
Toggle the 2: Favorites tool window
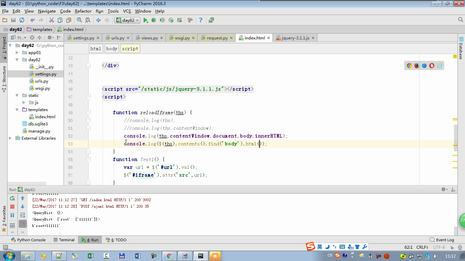[4, 219]
